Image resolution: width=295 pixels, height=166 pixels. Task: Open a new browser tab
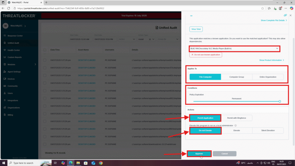coord(46,2)
